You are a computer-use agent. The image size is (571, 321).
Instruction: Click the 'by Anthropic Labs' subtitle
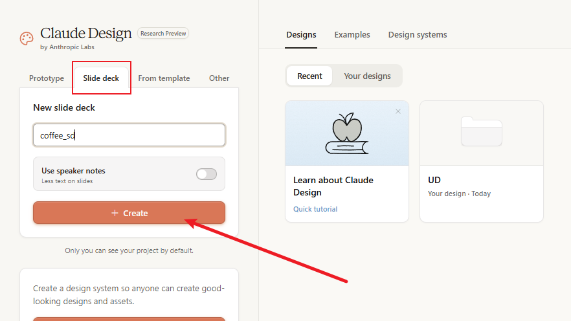click(x=67, y=47)
